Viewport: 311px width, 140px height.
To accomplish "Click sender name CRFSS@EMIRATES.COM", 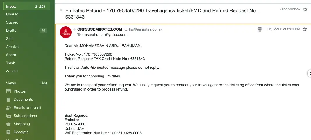I will (x=100, y=29).
